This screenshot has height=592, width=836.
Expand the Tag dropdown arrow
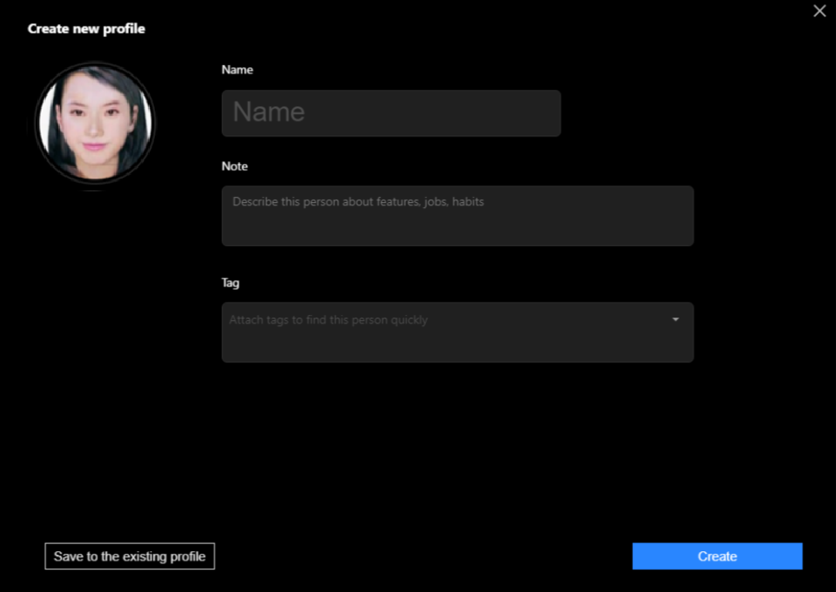(675, 319)
